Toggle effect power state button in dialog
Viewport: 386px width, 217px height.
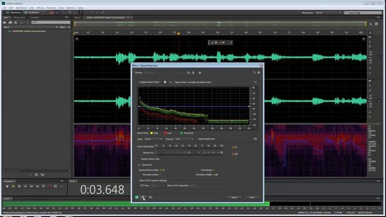pos(137,197)
